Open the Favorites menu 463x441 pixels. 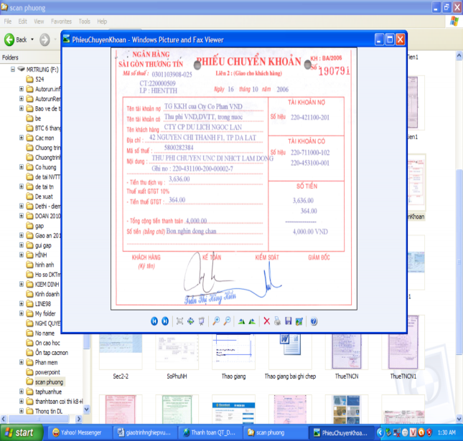(61, 22)
